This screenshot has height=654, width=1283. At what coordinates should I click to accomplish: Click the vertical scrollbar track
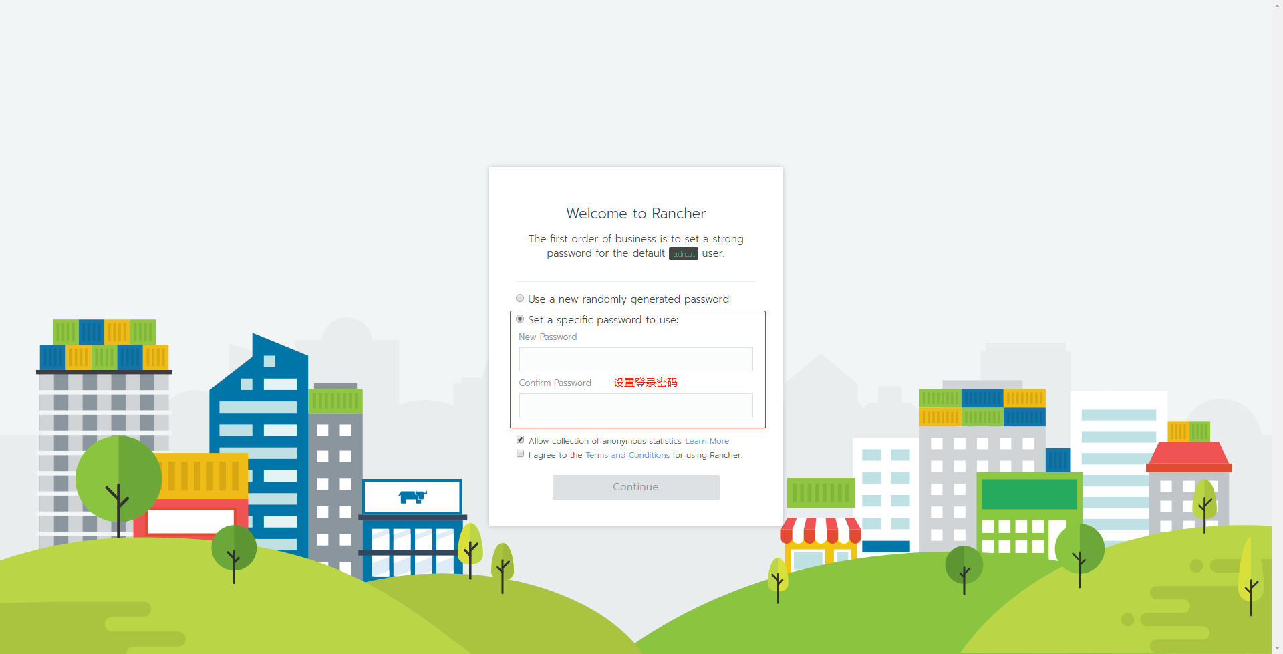click(1277, 327)
